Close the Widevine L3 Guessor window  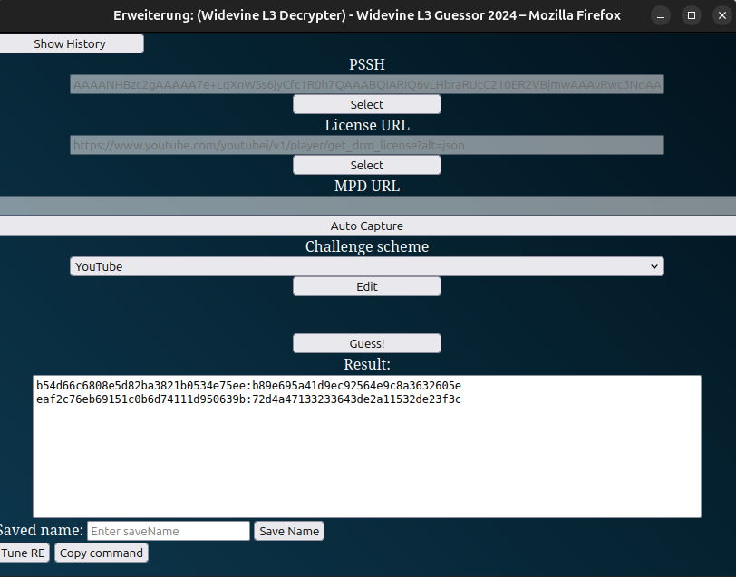click(722, 16)
